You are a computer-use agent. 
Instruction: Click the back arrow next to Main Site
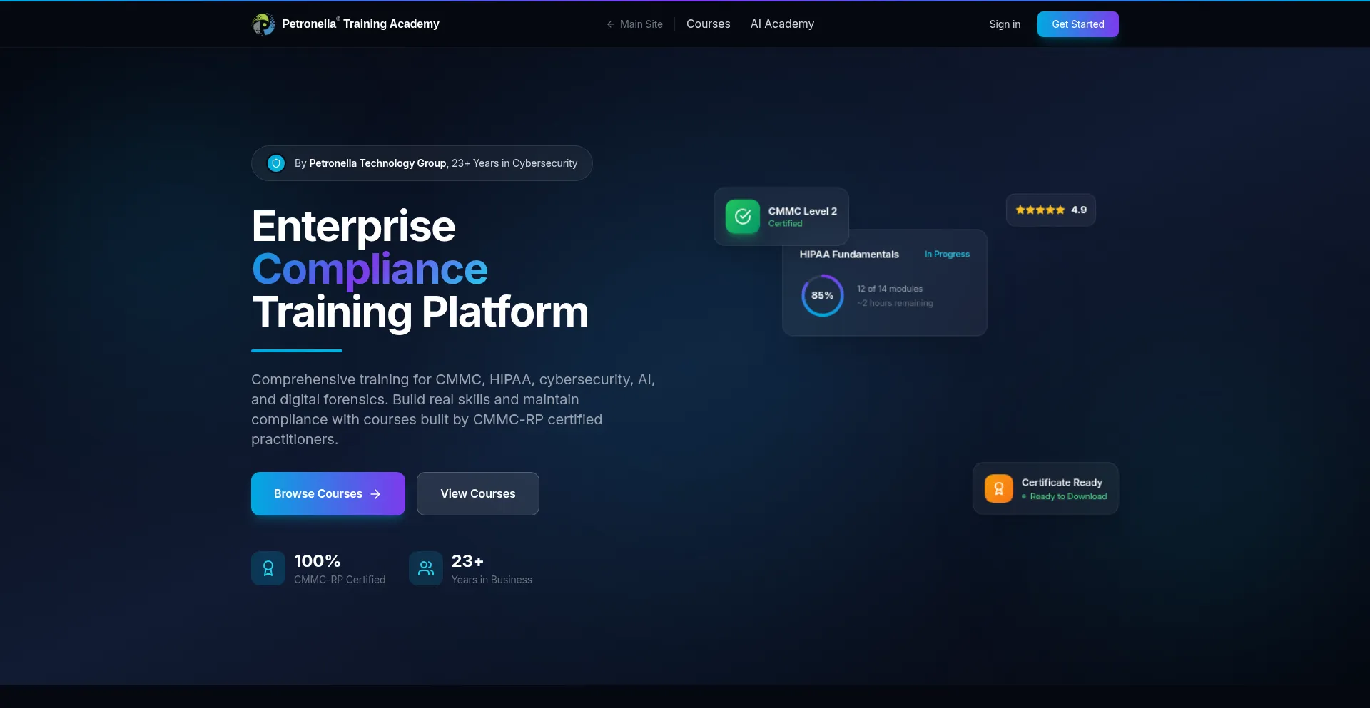611,24
